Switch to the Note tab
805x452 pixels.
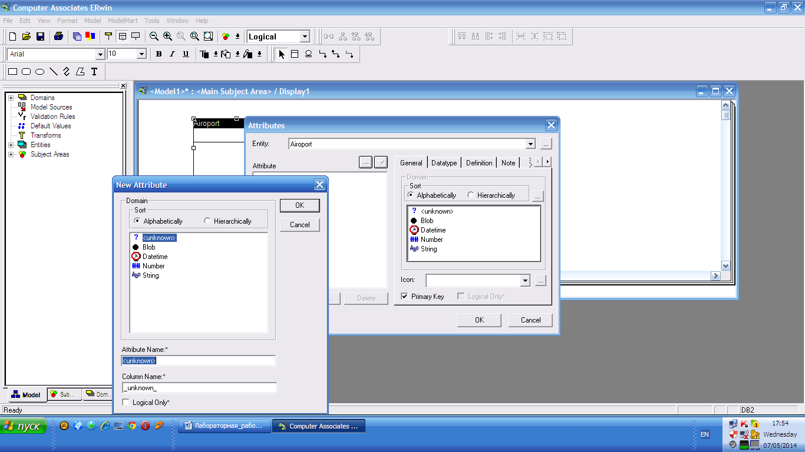(x=508, y=163)
